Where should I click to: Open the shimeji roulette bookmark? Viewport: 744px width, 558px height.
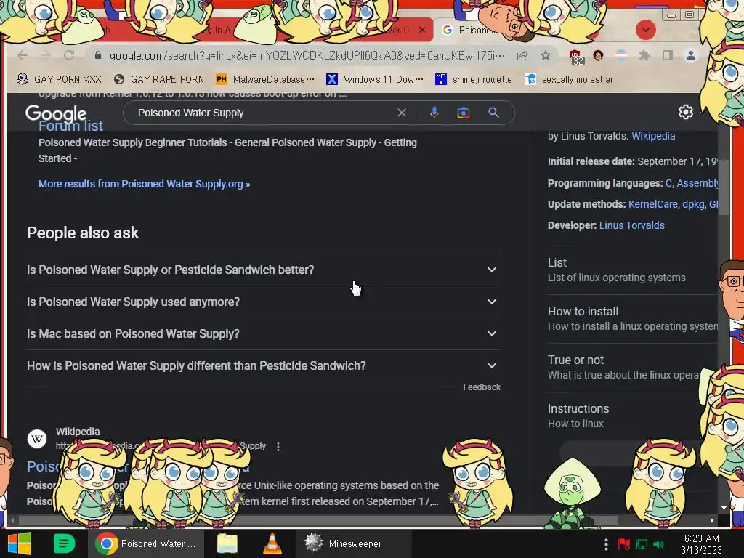(x=473, y=79)
